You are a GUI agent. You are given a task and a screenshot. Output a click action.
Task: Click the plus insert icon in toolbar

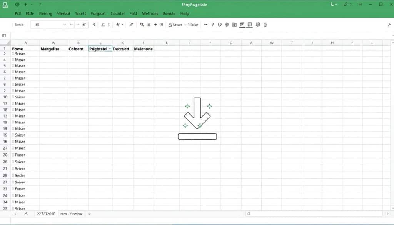155,25
